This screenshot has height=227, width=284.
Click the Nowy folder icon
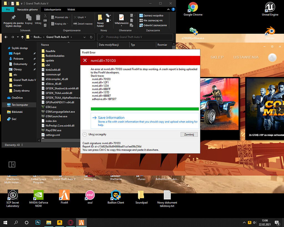pyautogui.click(x=100, y=17)
